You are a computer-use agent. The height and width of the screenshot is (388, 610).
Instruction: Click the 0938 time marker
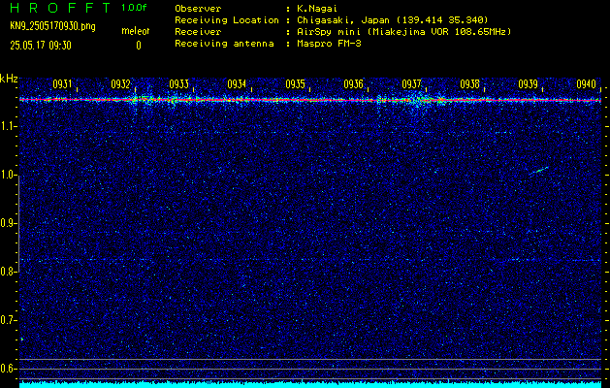click(x=469, y=84)
